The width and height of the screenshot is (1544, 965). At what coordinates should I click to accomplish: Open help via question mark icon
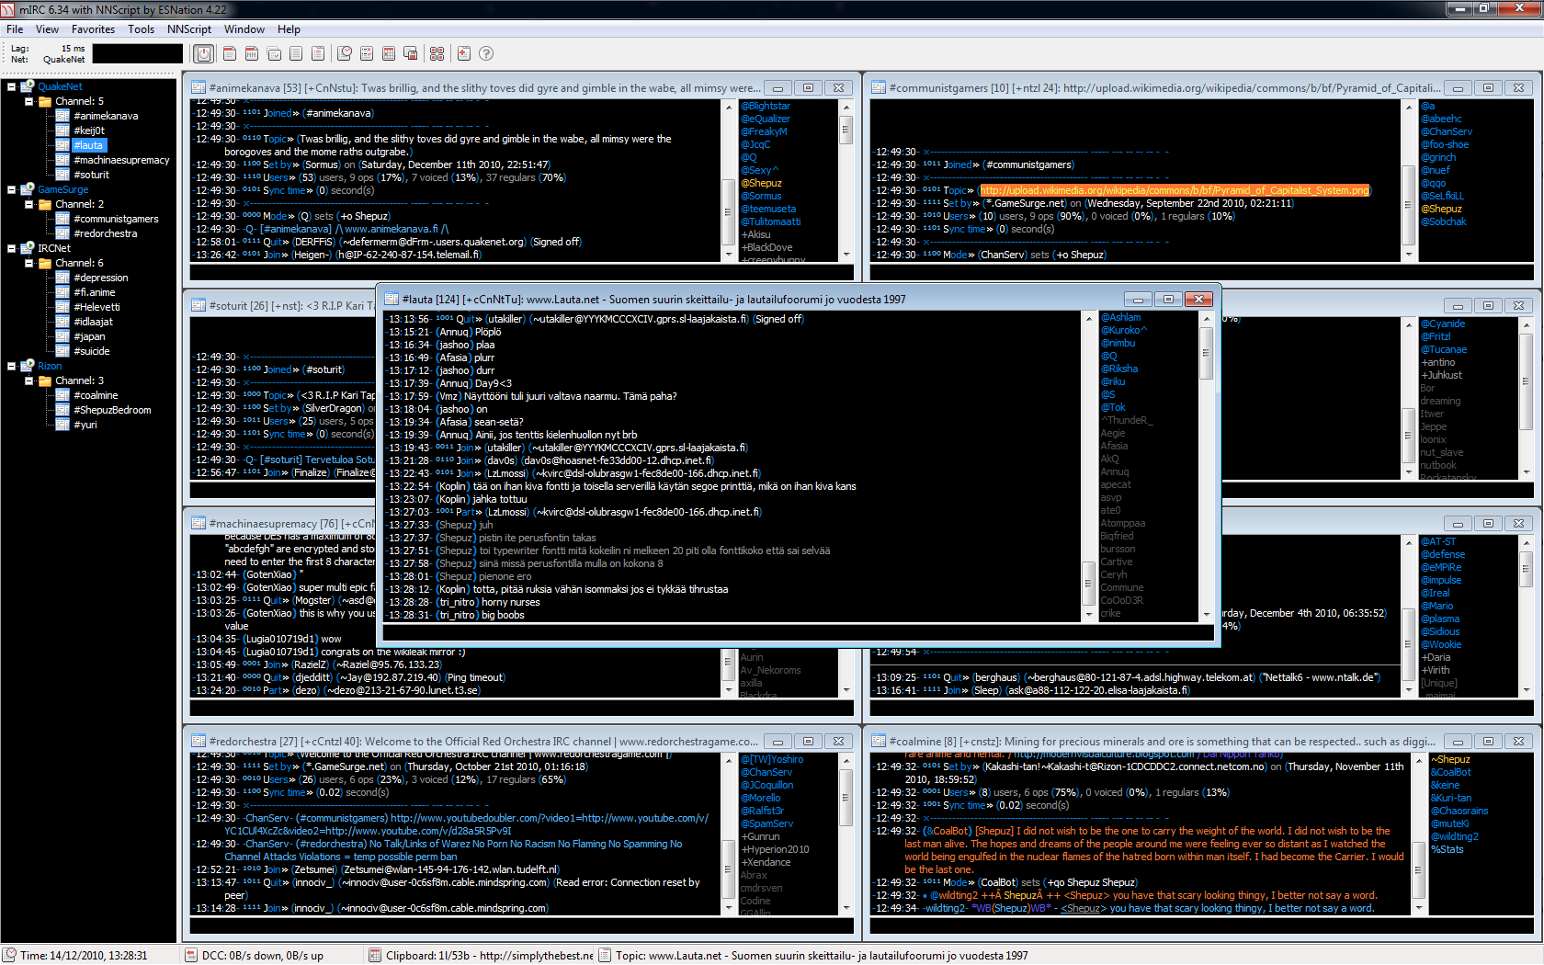point(486,54)
